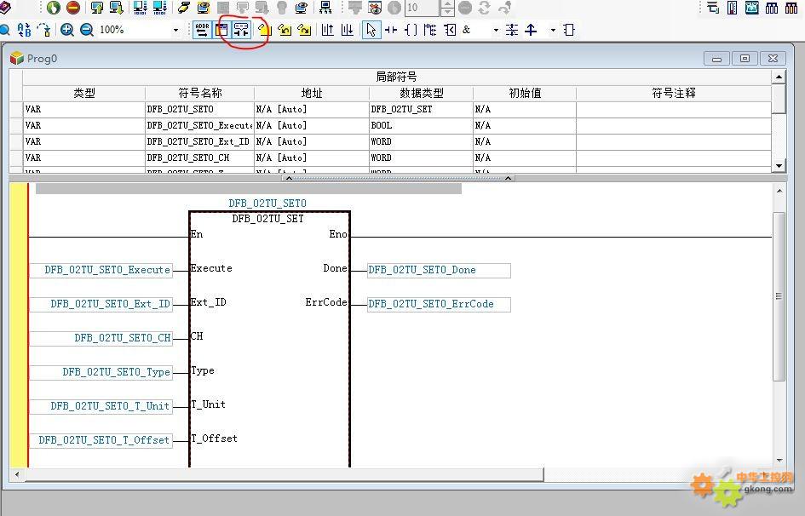Image resolution: width=805 pixels, height=516 pixels.
Task: Open the 100% zoom level dropdown
Action: coord(175,30)
